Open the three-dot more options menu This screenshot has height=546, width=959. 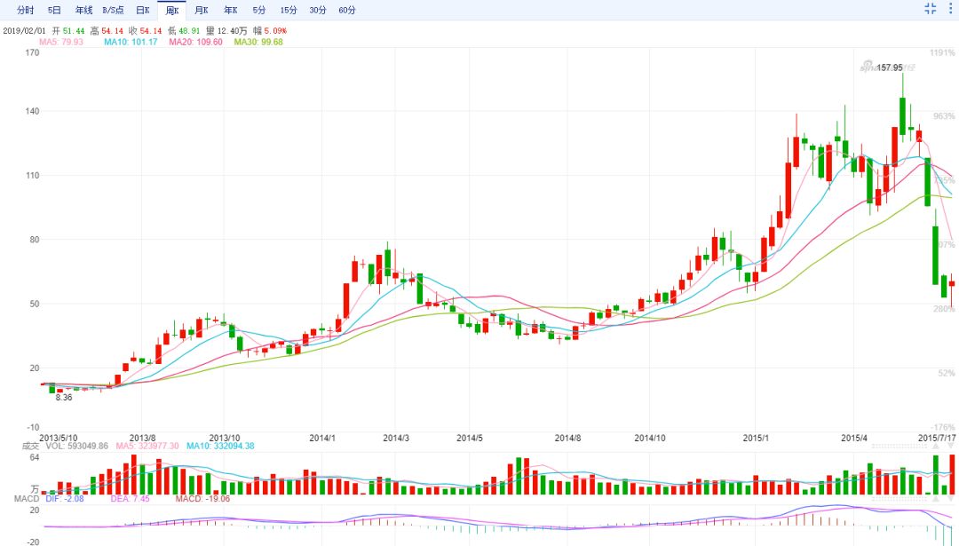point(949,9)
